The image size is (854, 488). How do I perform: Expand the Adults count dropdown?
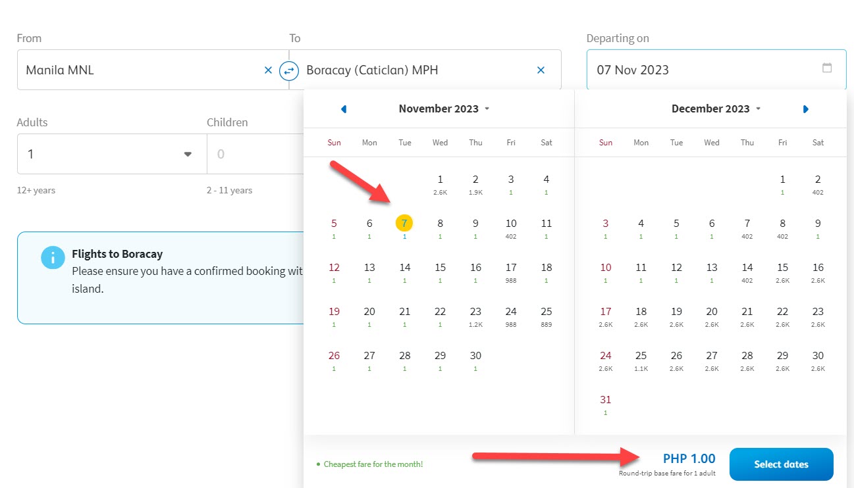188,155
